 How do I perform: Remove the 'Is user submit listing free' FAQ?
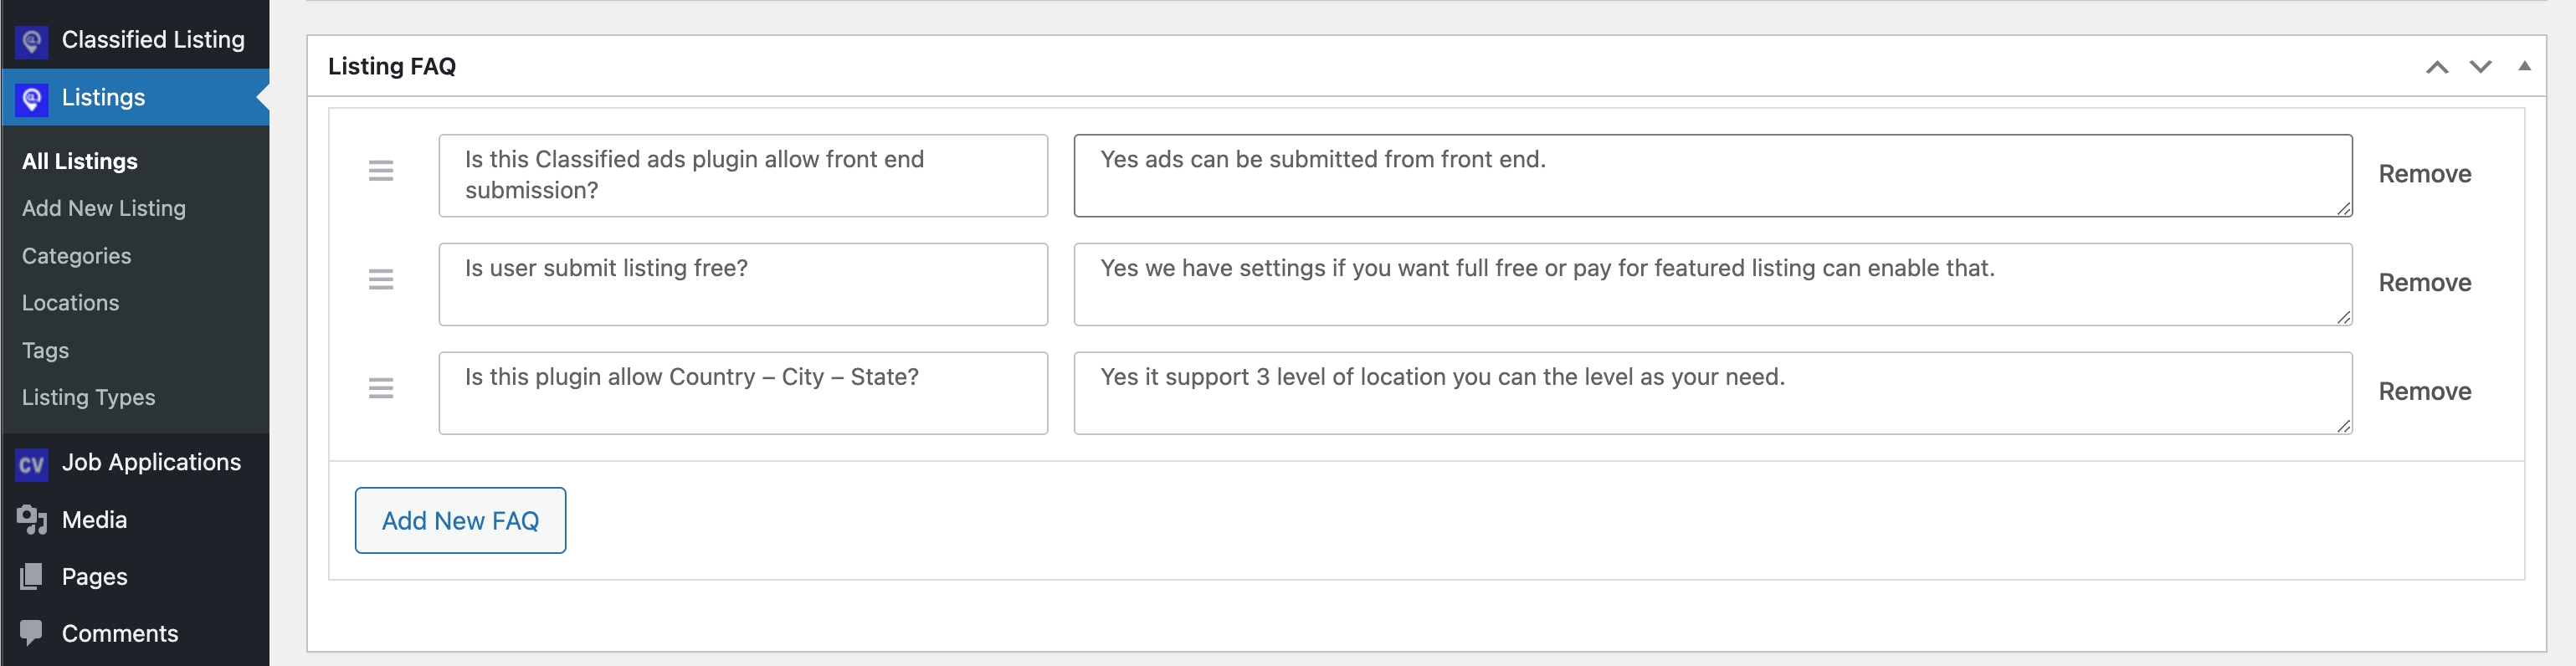[2425, 283]
